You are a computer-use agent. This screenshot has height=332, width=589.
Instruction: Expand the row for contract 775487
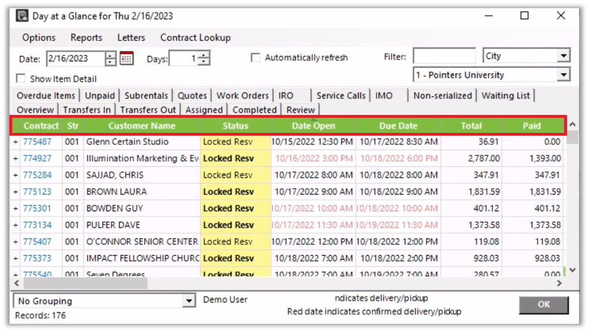click(16, 142)
